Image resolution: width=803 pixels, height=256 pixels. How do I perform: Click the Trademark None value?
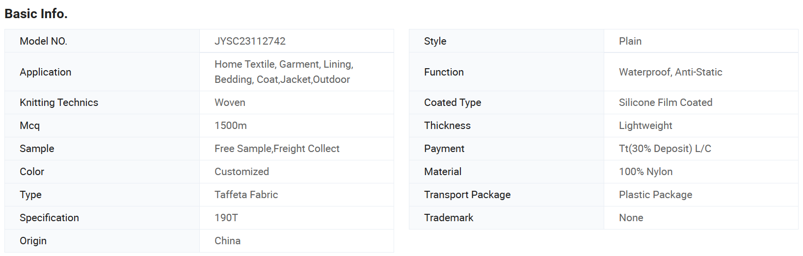[631, 218]
